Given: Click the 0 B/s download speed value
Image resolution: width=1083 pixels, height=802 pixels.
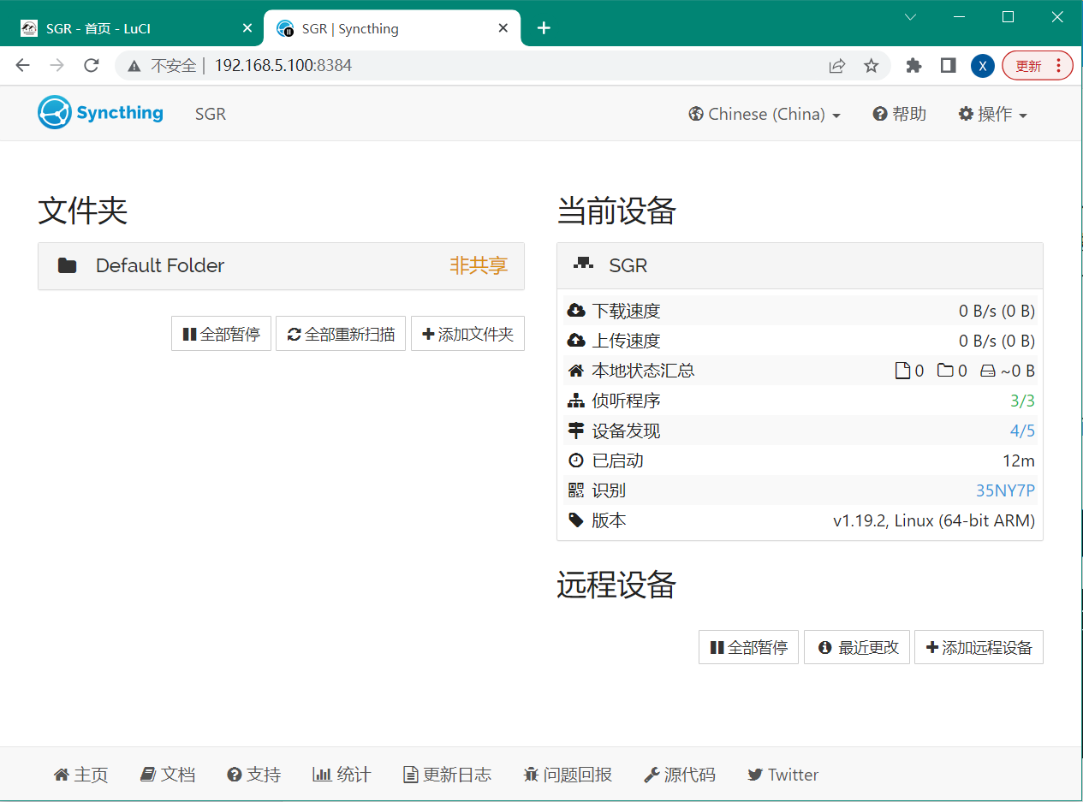Looking at the screenshot, I should point(997,311).
